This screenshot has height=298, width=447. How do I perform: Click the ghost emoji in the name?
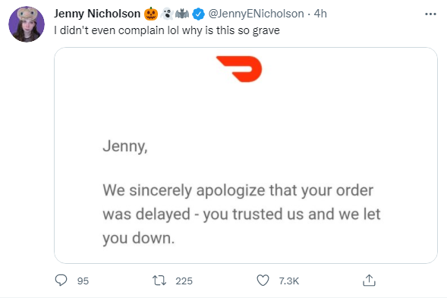167,14
